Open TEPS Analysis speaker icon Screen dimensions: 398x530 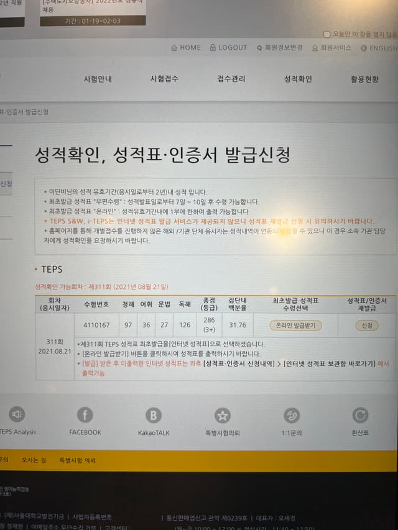point(17,414)
